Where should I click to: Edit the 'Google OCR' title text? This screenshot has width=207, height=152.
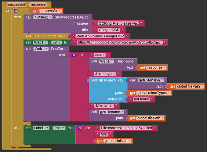[109, 30]
